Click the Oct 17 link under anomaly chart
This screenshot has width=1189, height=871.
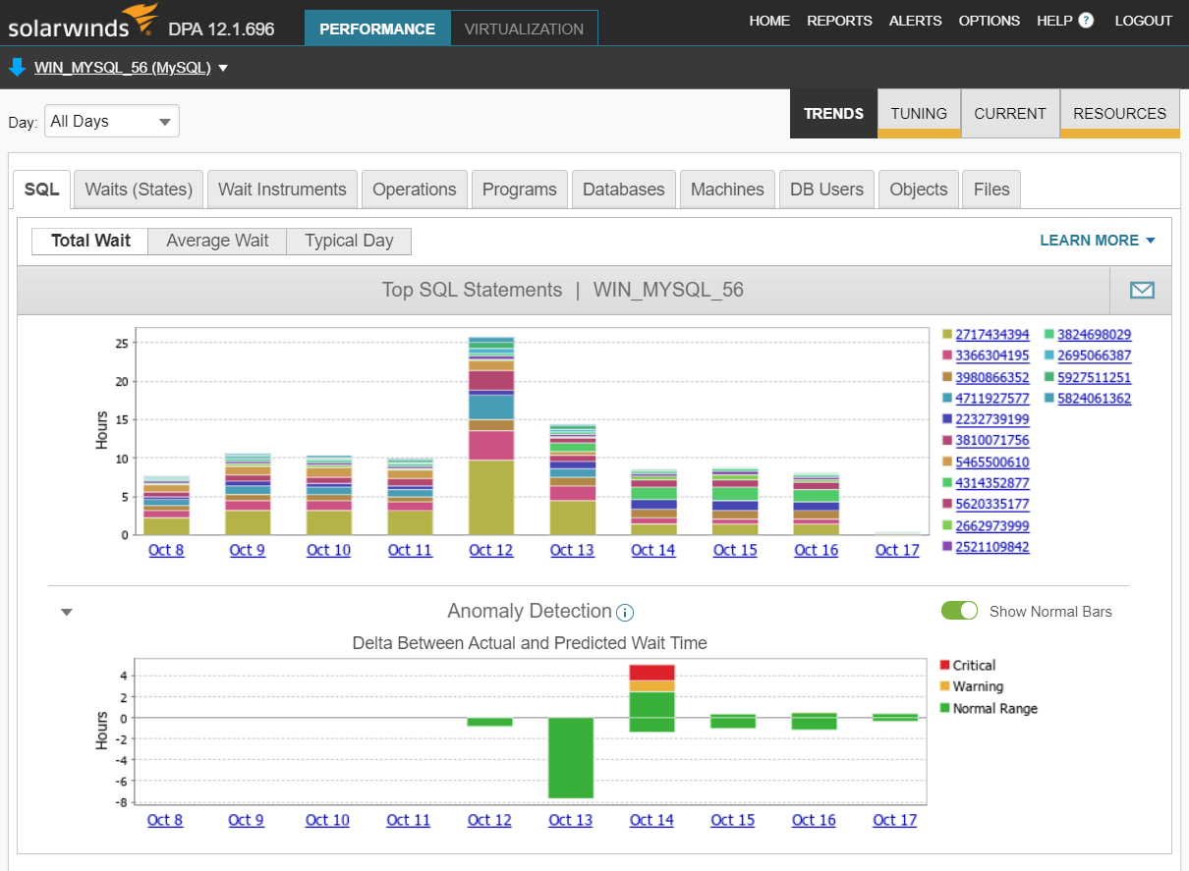pyautogui.click(x=895, y=820)
